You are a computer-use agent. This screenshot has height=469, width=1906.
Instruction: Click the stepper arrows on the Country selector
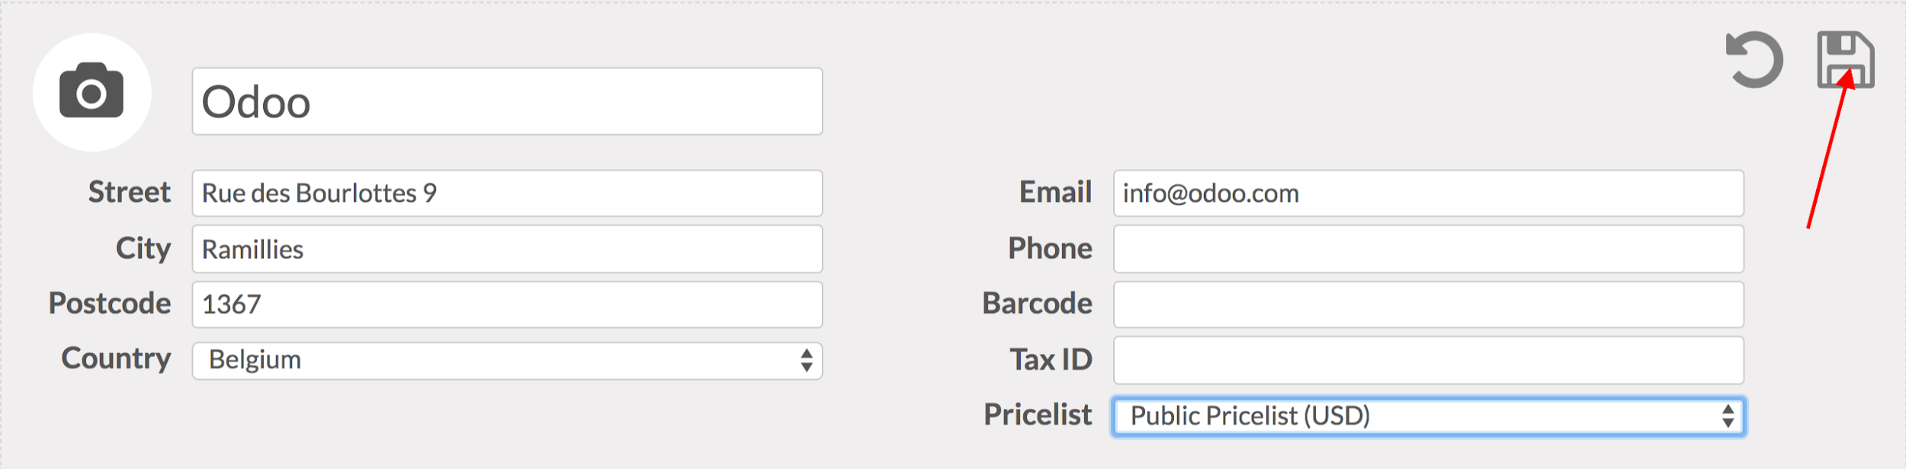coord(807,359)
